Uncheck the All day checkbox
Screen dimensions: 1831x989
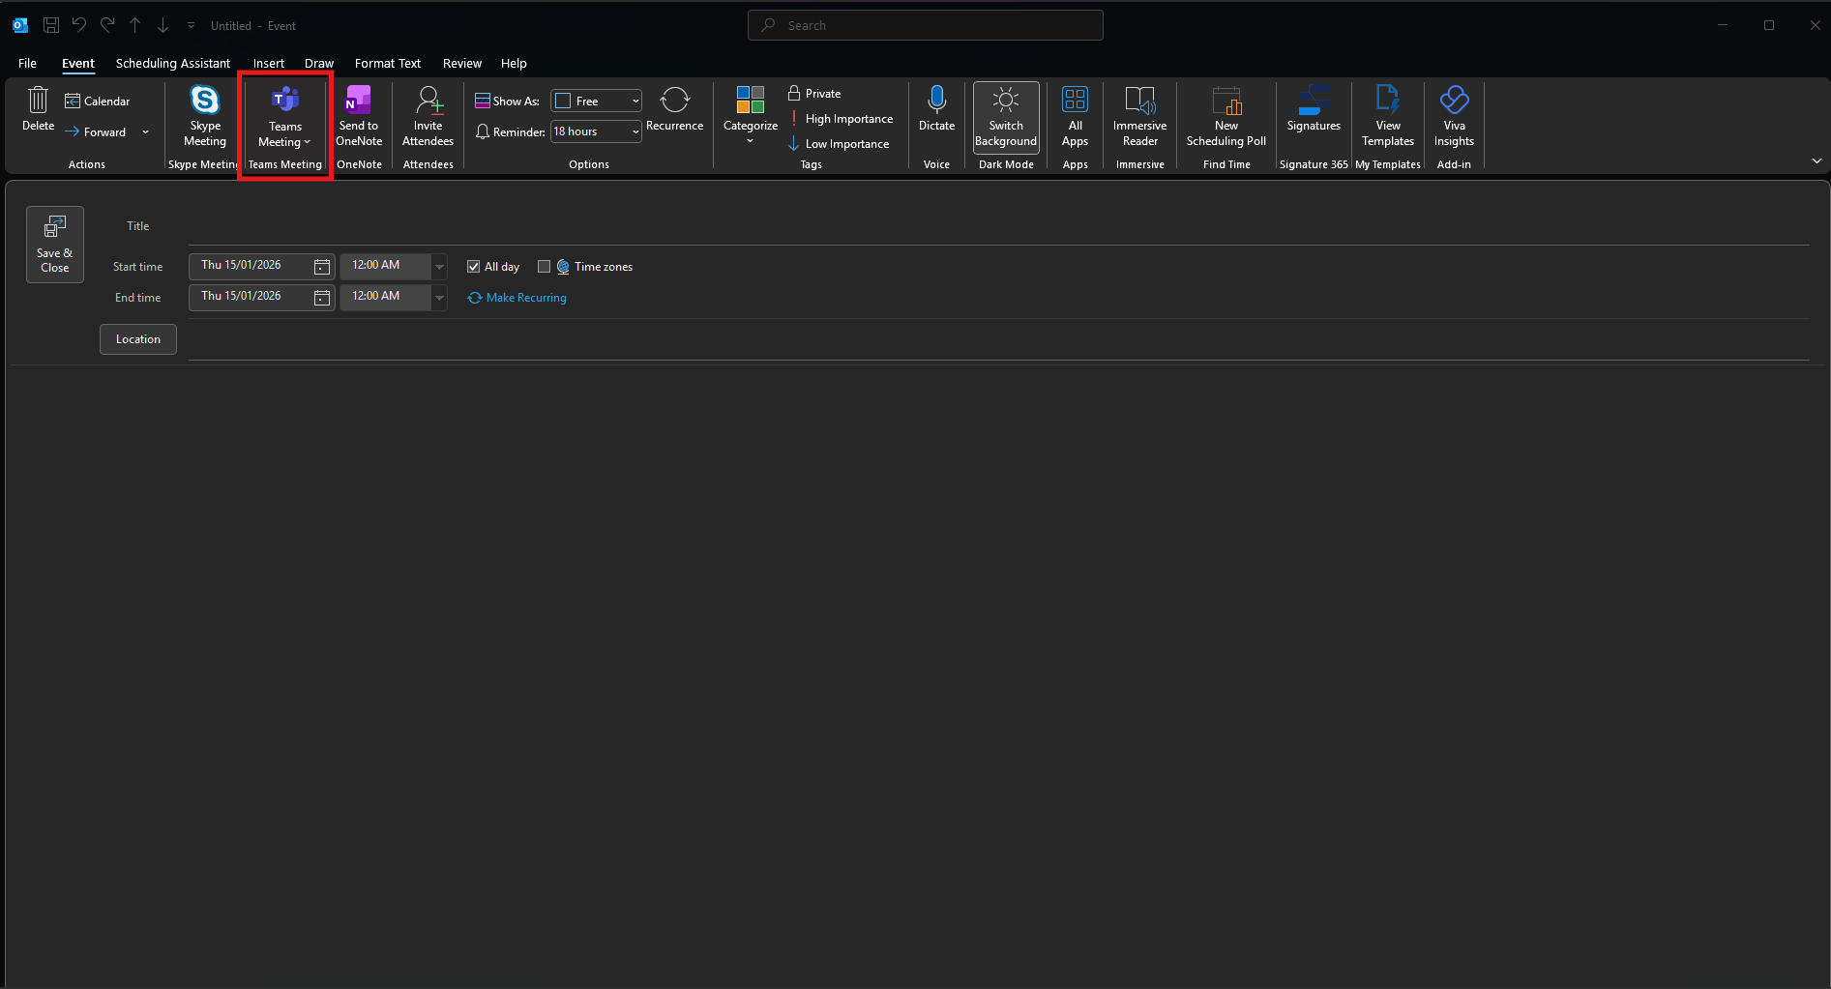(x=474, y=267)
